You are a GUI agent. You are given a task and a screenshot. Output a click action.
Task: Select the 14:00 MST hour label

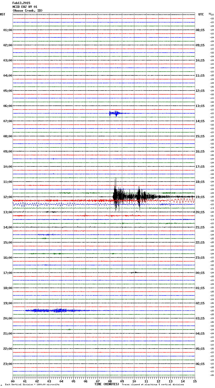pyautogui.click(x=8, y=227)
